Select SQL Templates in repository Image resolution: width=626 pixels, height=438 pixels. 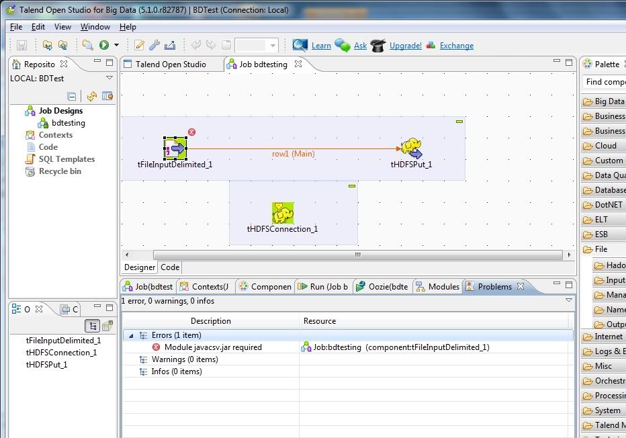coord(66,159)
